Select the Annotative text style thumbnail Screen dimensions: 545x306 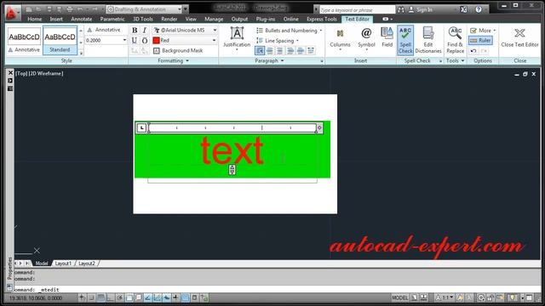24,41
